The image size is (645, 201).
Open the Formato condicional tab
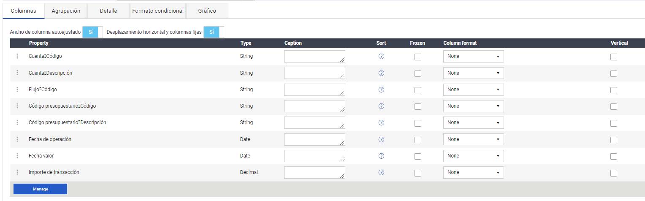(158, 11)
